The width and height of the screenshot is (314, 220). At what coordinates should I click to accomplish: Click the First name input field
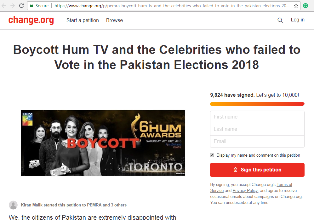click(x=257, y=117)
